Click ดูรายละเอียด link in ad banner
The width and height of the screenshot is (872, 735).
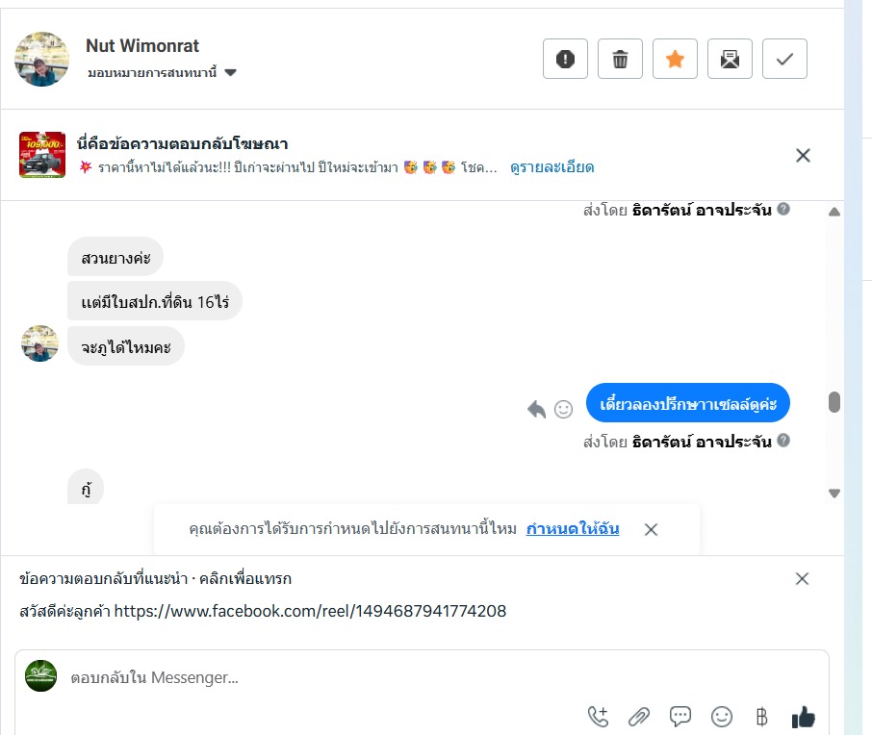pyautogui.click(x=551, y=167)
